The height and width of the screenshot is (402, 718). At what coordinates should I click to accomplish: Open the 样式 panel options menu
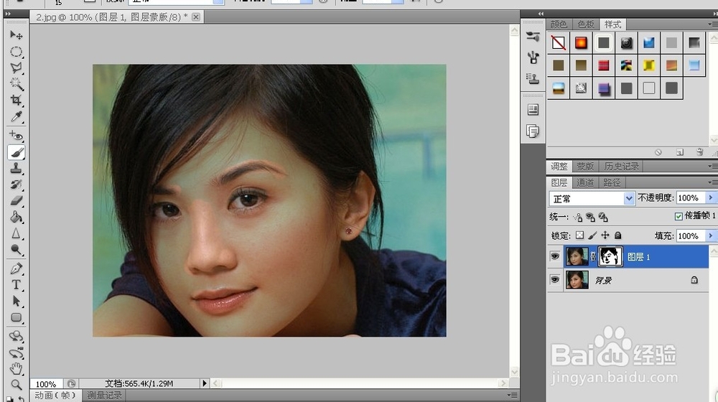(713, 24)
